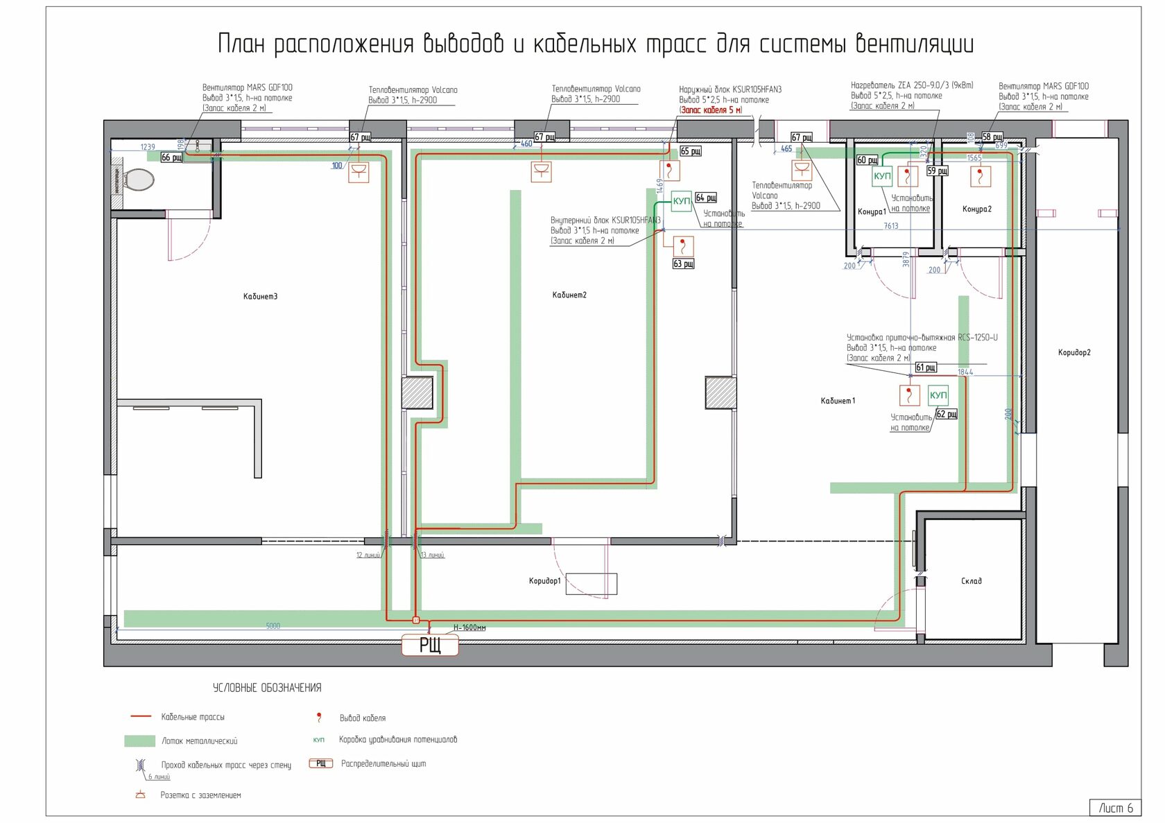This screenshot has height=823, width=1165.
Task: Select the 63 рщ tag
Action: tap(683, 263)
